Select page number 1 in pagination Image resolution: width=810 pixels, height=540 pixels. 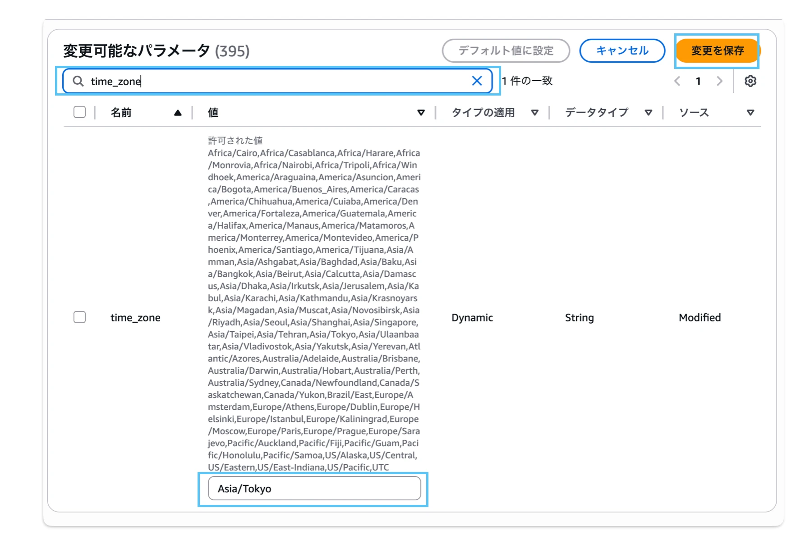tap(698, 81)
